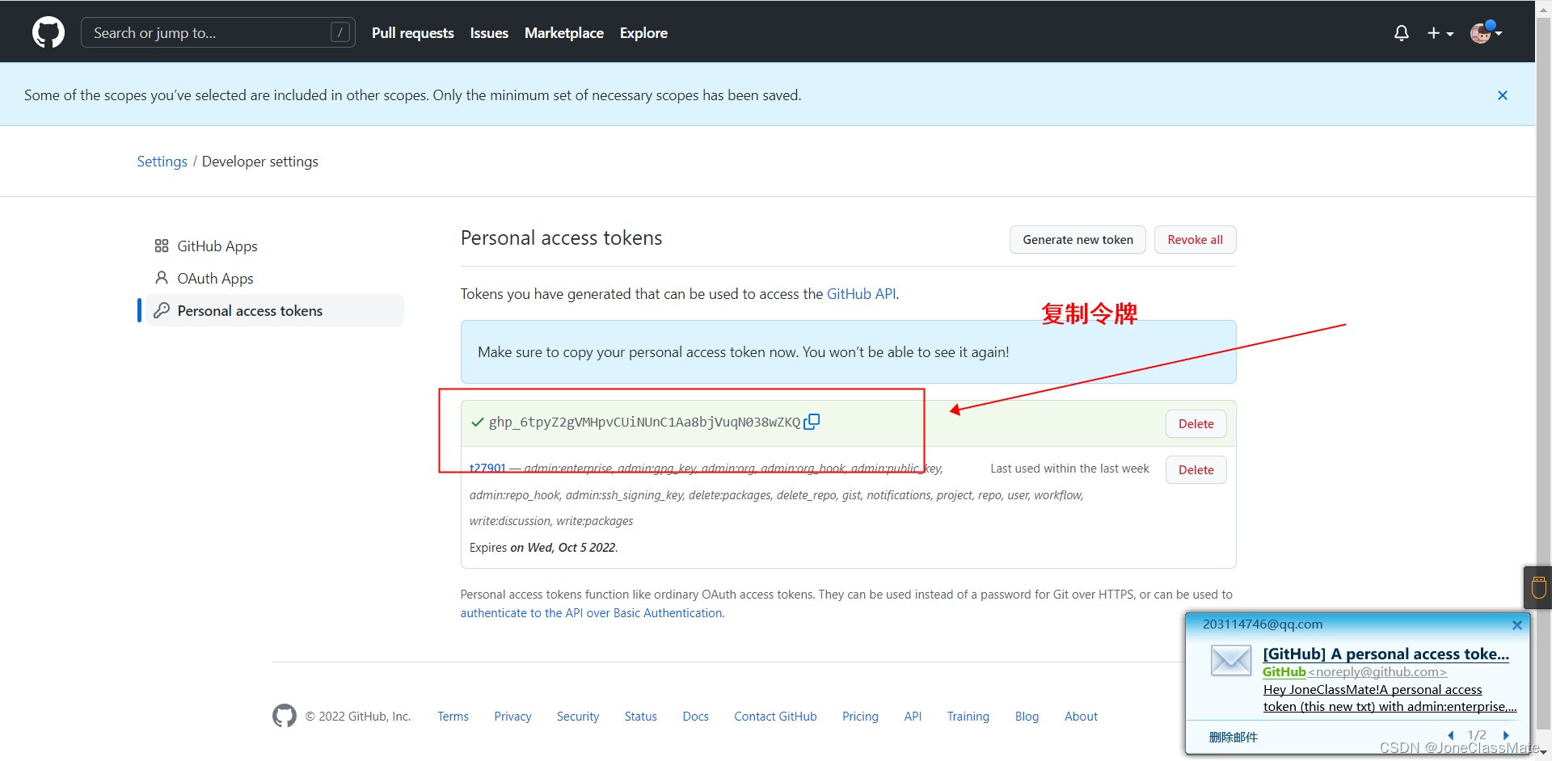Click the mail envelope icon in popup
Image resolution: width=1552 pixels, height=761 pixels.
click(1231, 661)
